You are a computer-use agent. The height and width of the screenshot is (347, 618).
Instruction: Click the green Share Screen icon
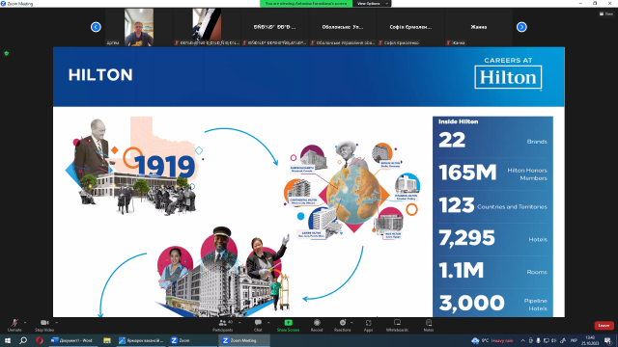pyautogui.click(x=288, y=323)
